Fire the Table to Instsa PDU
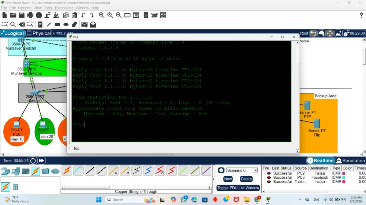This screenshot has width=366, height=205. [269, 182]
